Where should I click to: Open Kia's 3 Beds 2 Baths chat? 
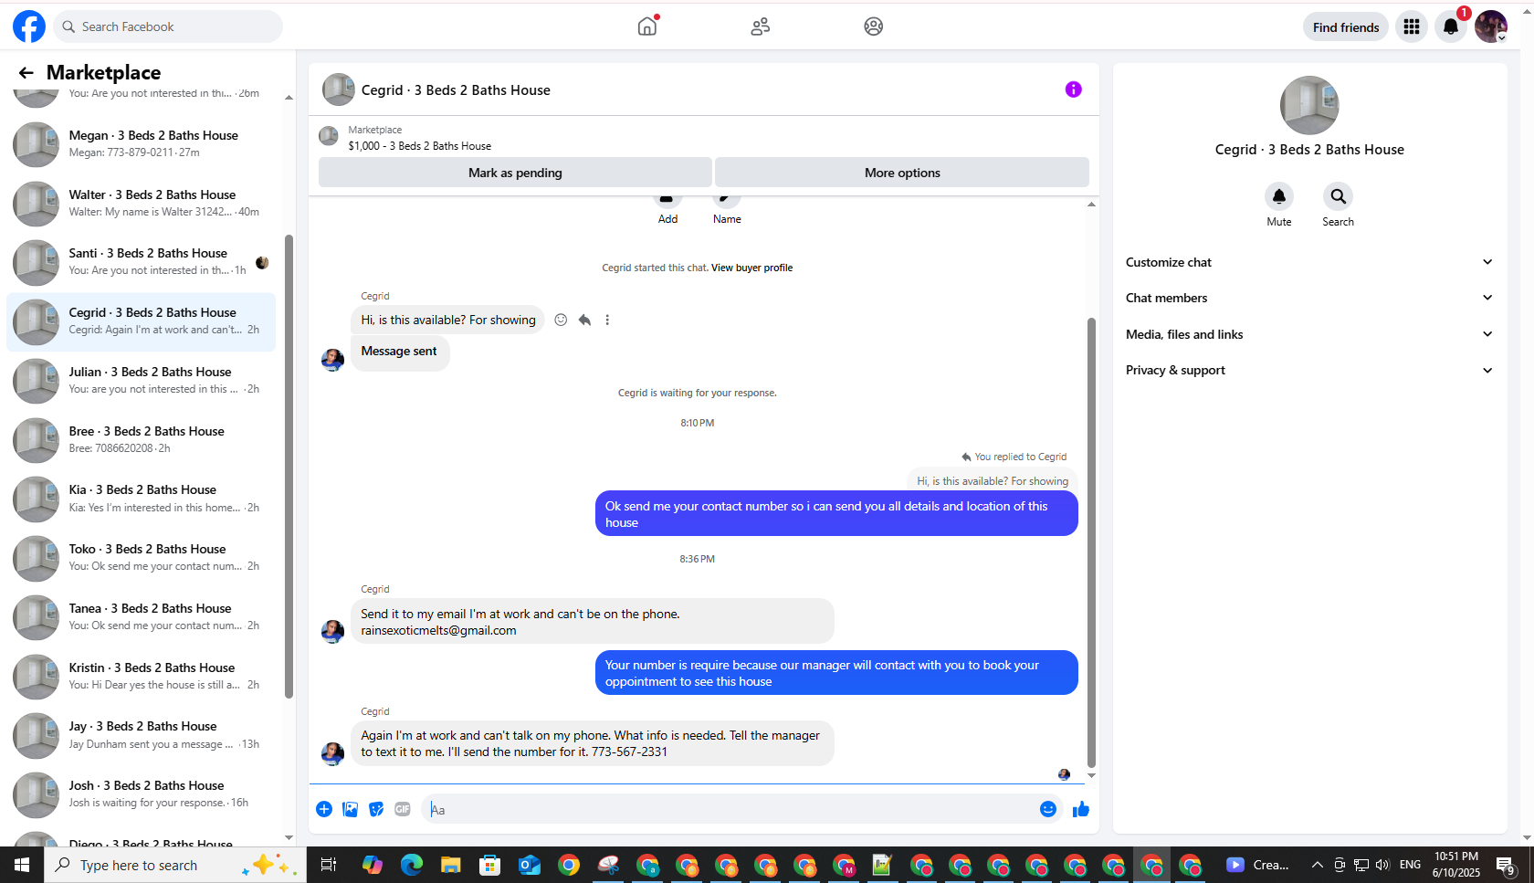141,499
